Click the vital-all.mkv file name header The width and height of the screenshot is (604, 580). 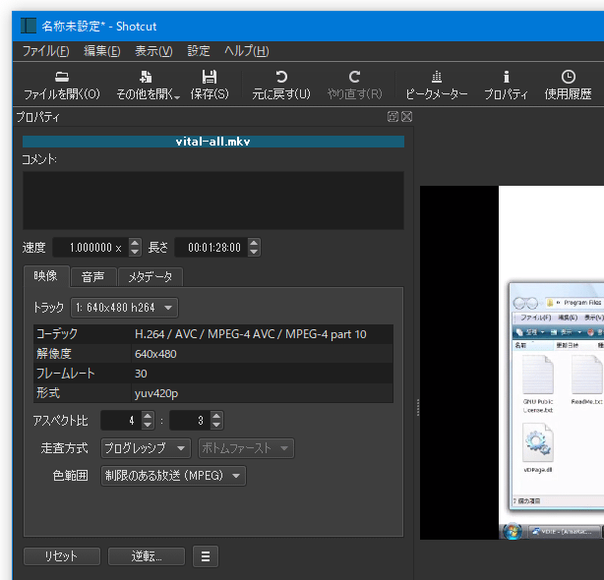[213, 142]
